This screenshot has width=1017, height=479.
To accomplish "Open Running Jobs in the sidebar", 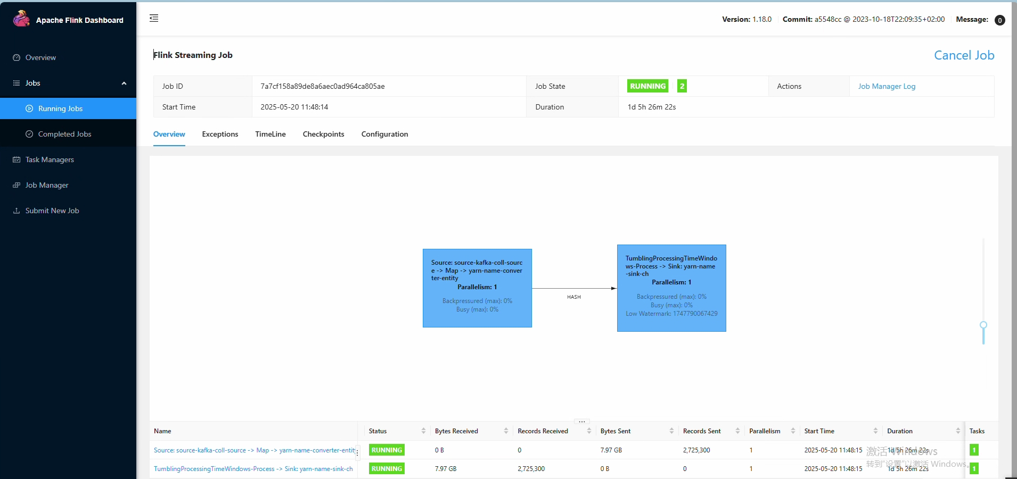I will (68, 108).
